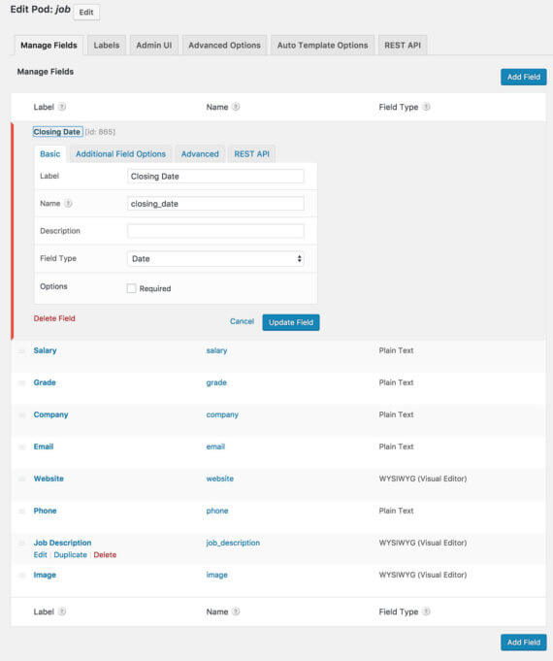
Task: Click Duplicate under Job Description
Action: tap(71, 555)
